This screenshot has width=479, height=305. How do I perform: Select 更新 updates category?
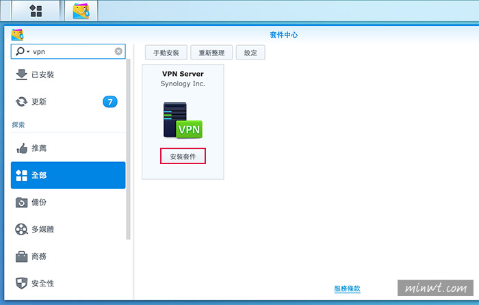pos(68,102)
